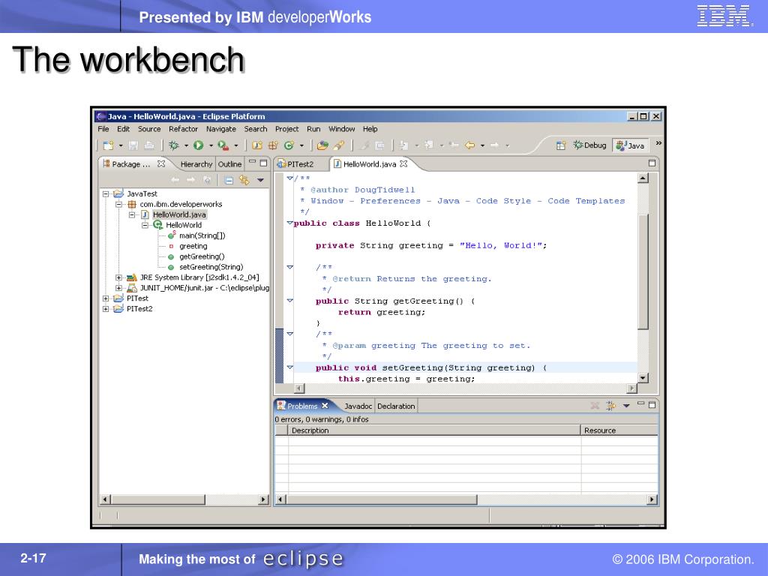This screenshot has width=768, height=576.
Task: Open the Source menu
Action: pyautogui.click(x=149, y=129)
